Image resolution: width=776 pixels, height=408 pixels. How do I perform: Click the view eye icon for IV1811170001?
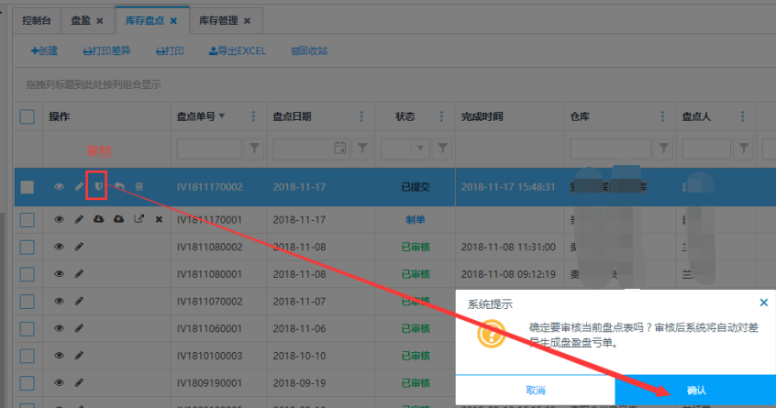pyautogui.click(x=60, y=220)
